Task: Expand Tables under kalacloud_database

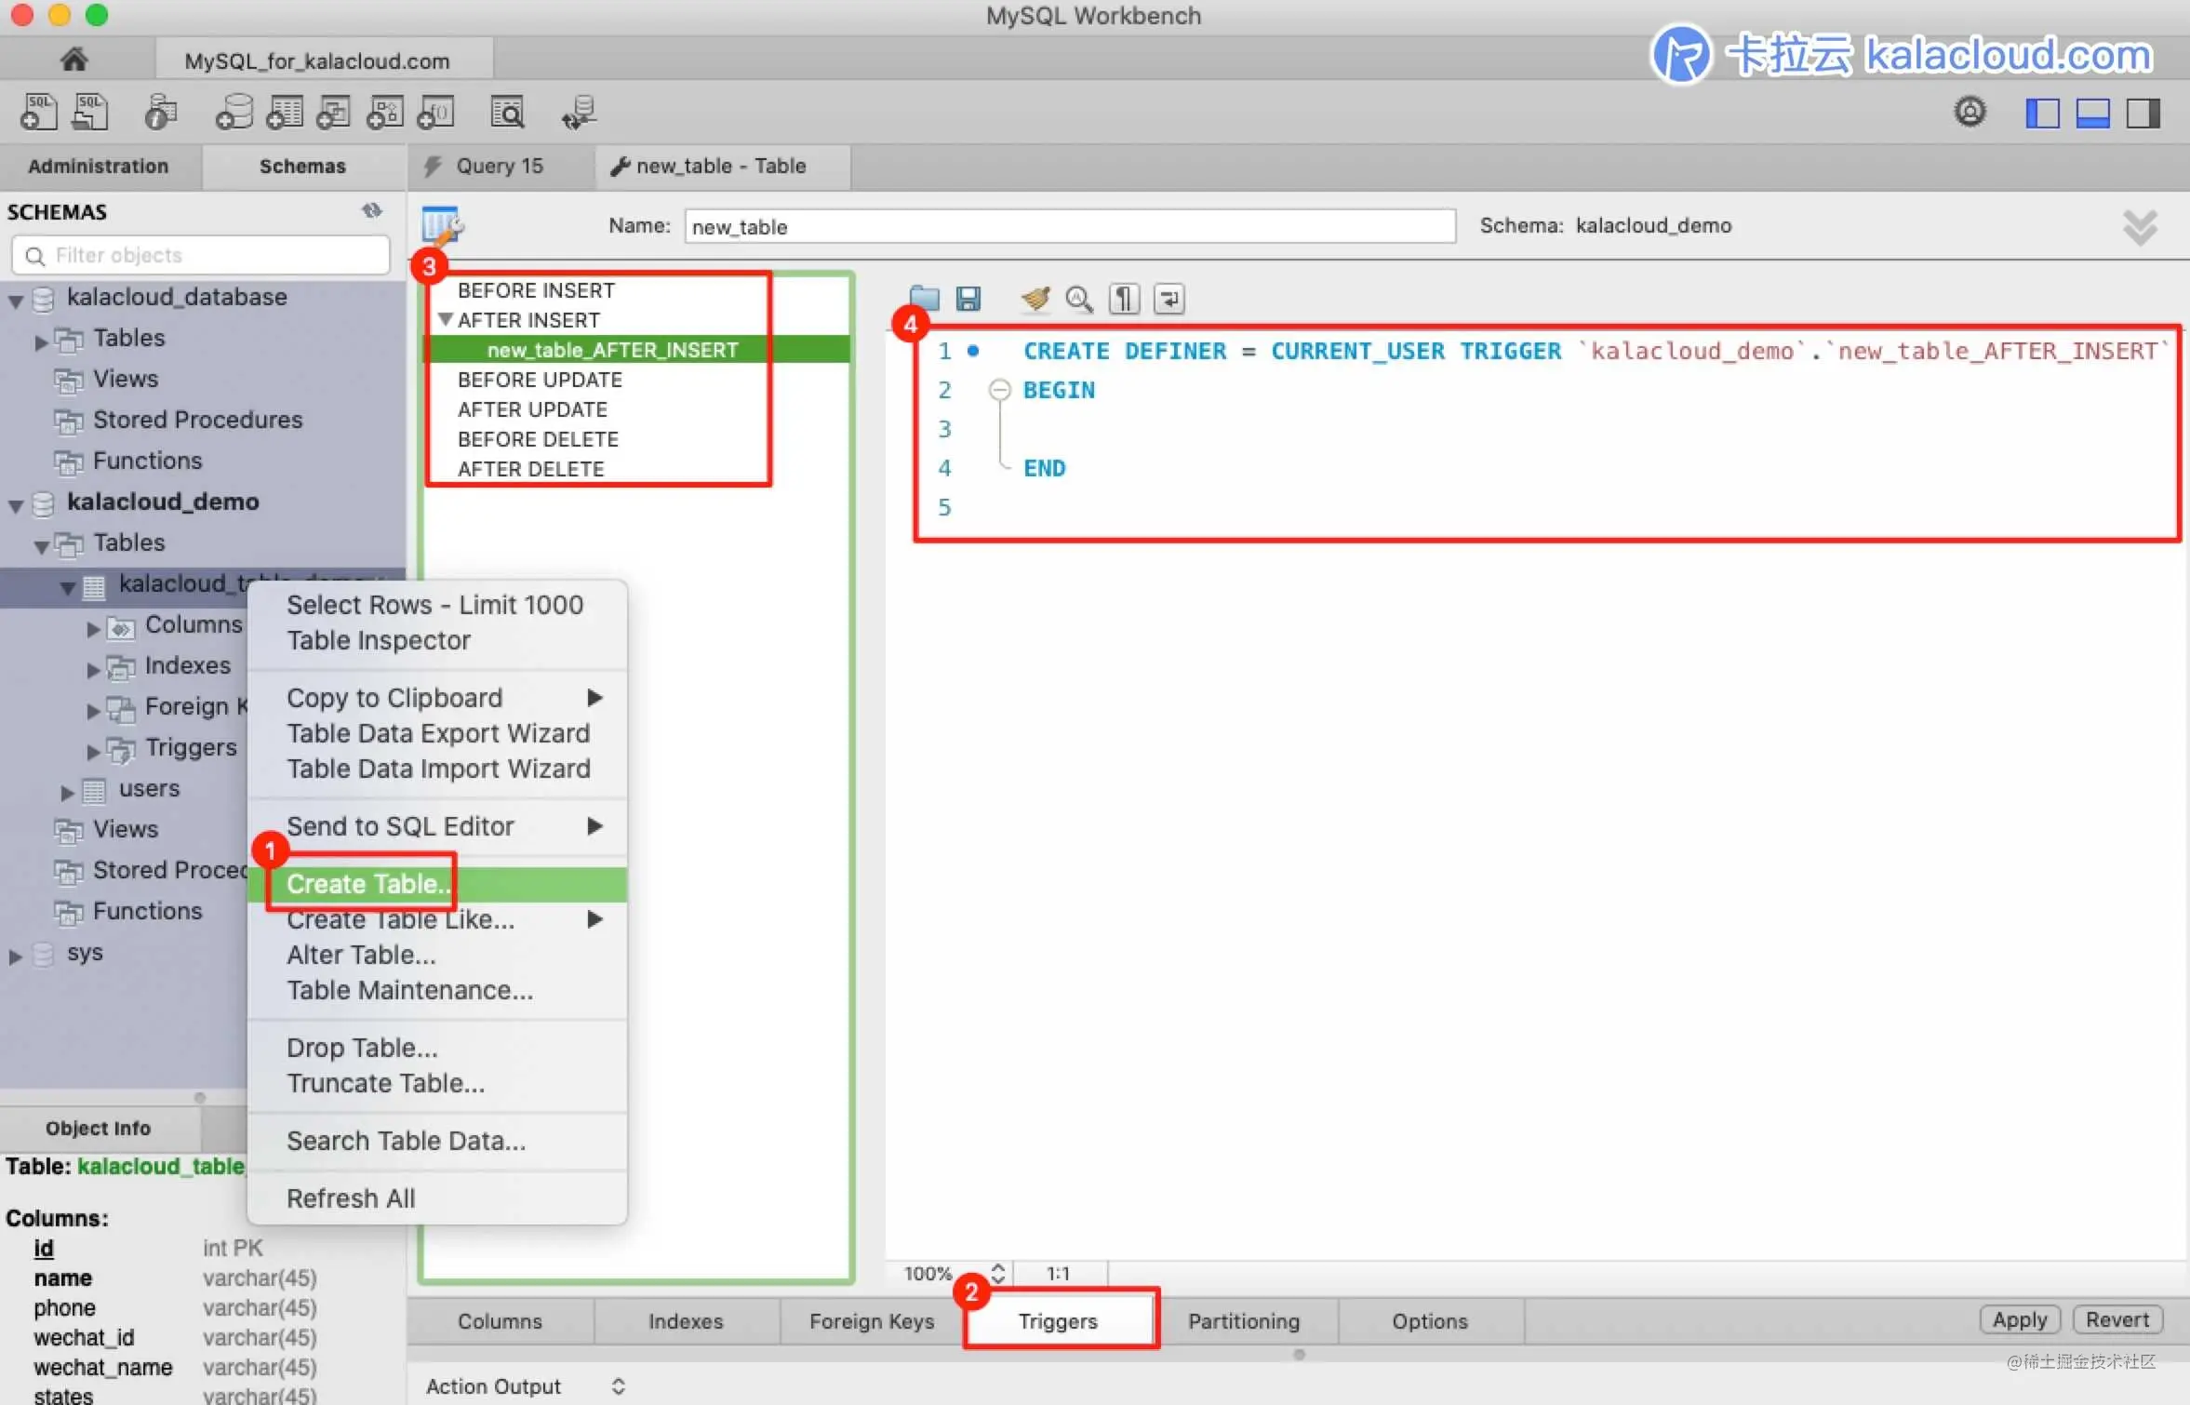Action: click(x=41, y=341)
